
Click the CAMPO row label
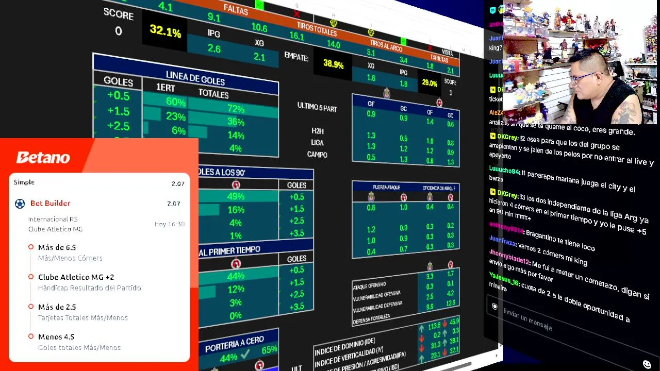tap(317, 154)
